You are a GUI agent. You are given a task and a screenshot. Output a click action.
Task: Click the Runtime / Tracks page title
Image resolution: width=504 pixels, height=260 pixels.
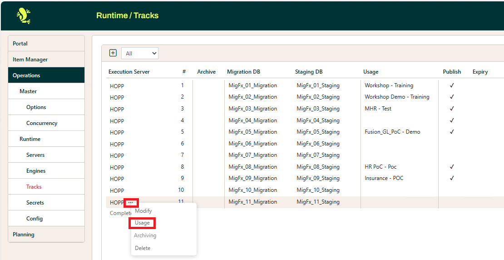pyautogui.click(x=127, y=15)
